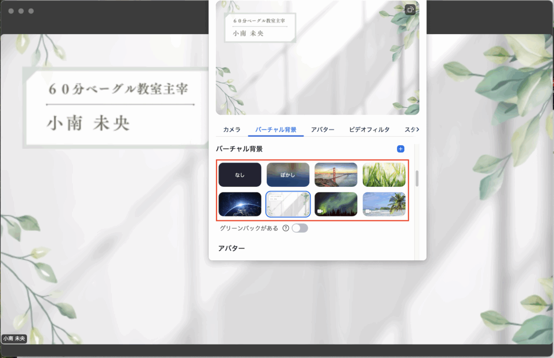Open the green back help question icon
Screen dimensions: 554x358
(286, 228)
